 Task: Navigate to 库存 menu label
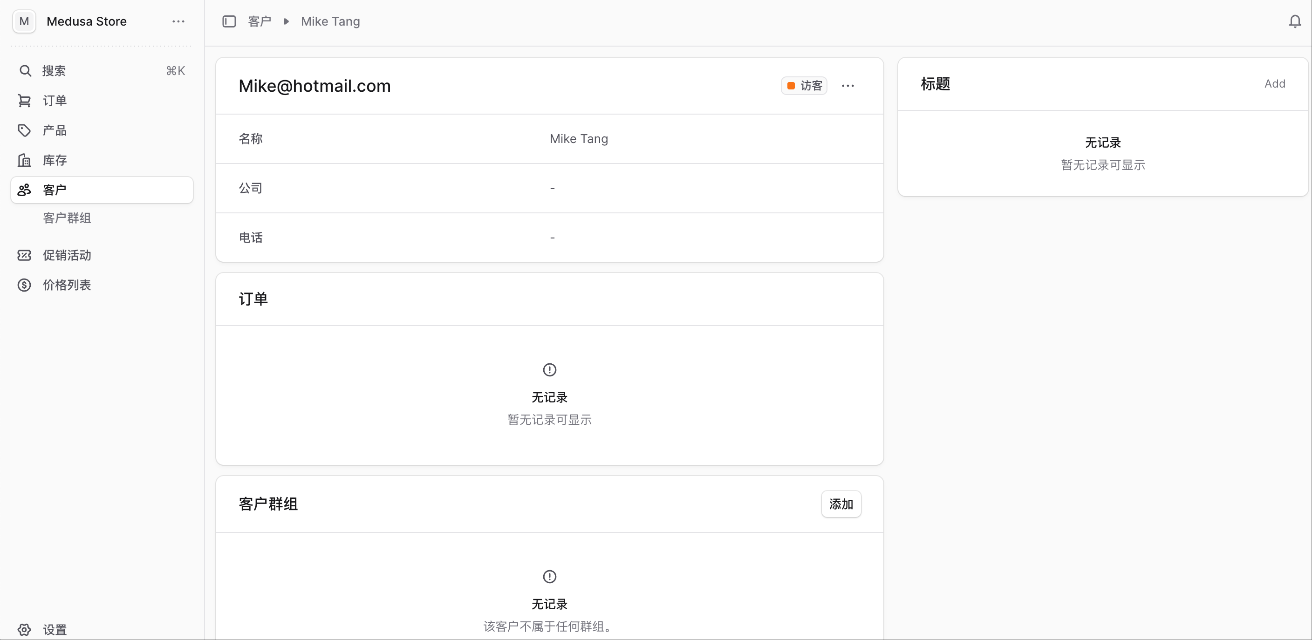55,160
